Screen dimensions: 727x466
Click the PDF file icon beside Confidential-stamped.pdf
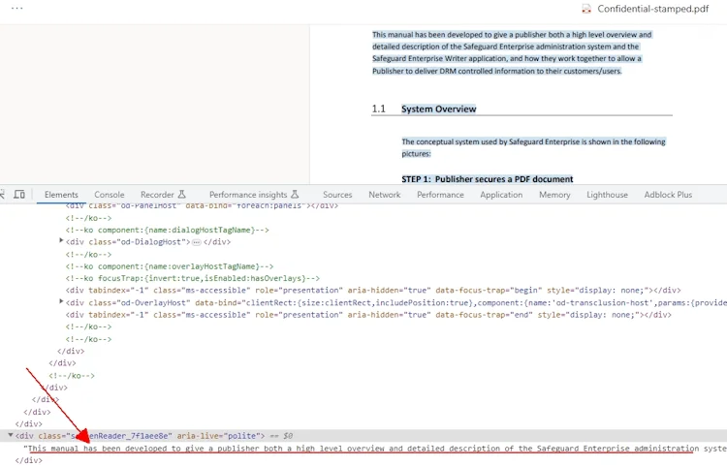pos(586,9)
